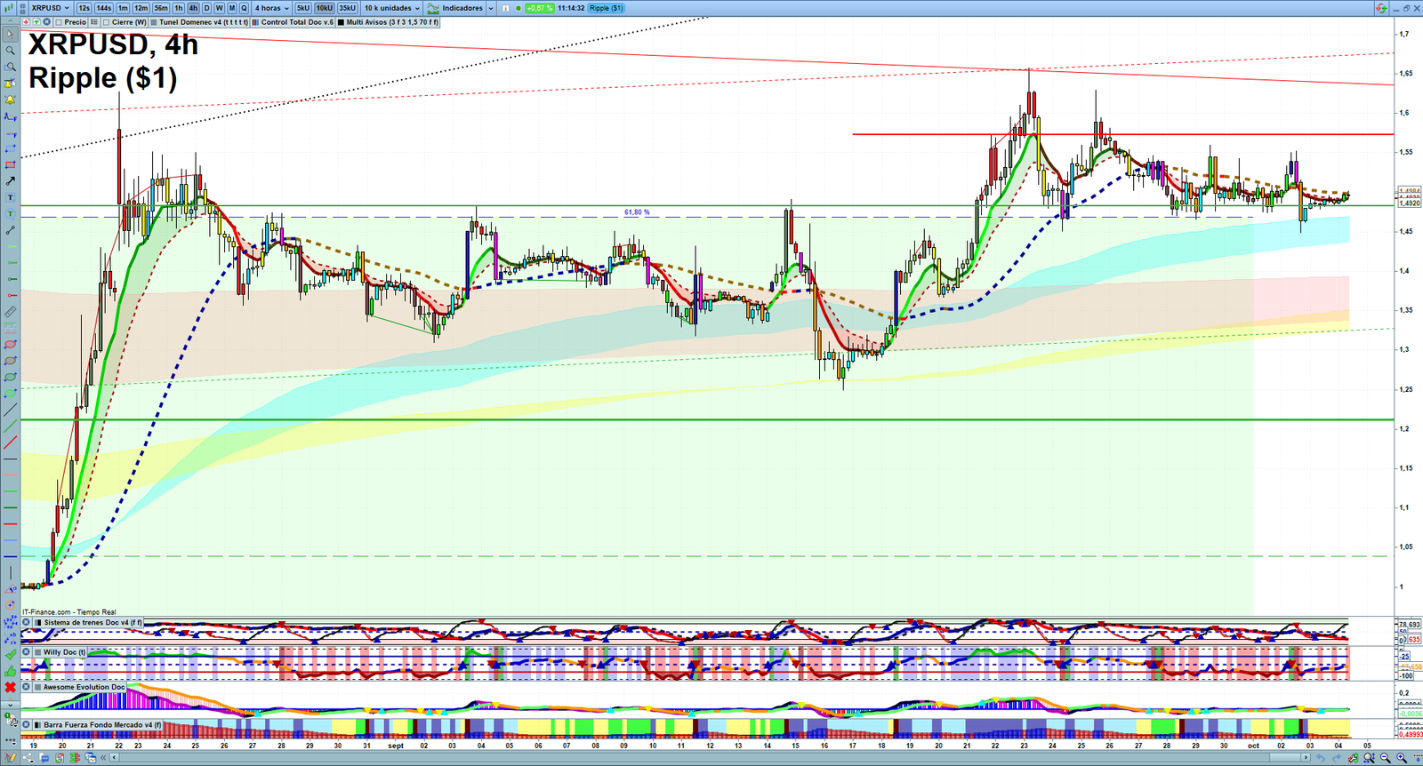The width and height of the screenshot is (1423, 766).
Task: Expand the arrow next to Indicadores
Action: 490,8
